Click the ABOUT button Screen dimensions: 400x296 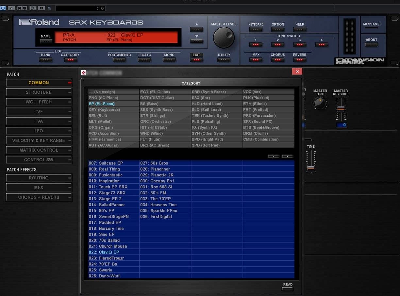point(371,45)
